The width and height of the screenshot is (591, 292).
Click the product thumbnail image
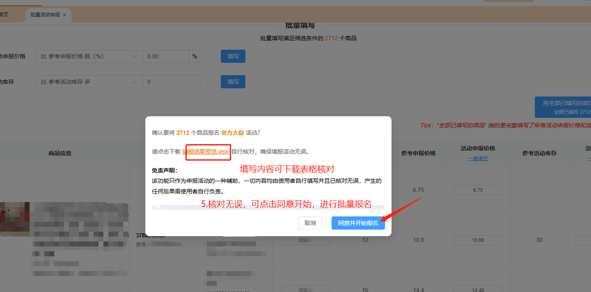pyautogui.click(x=15, y=219)
